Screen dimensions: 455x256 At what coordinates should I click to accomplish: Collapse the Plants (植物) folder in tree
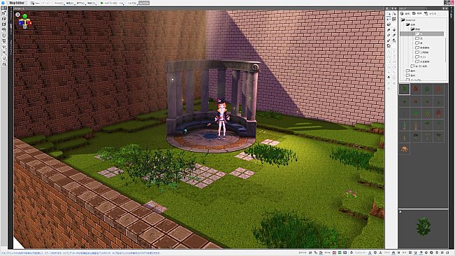[x=412, y=29]
